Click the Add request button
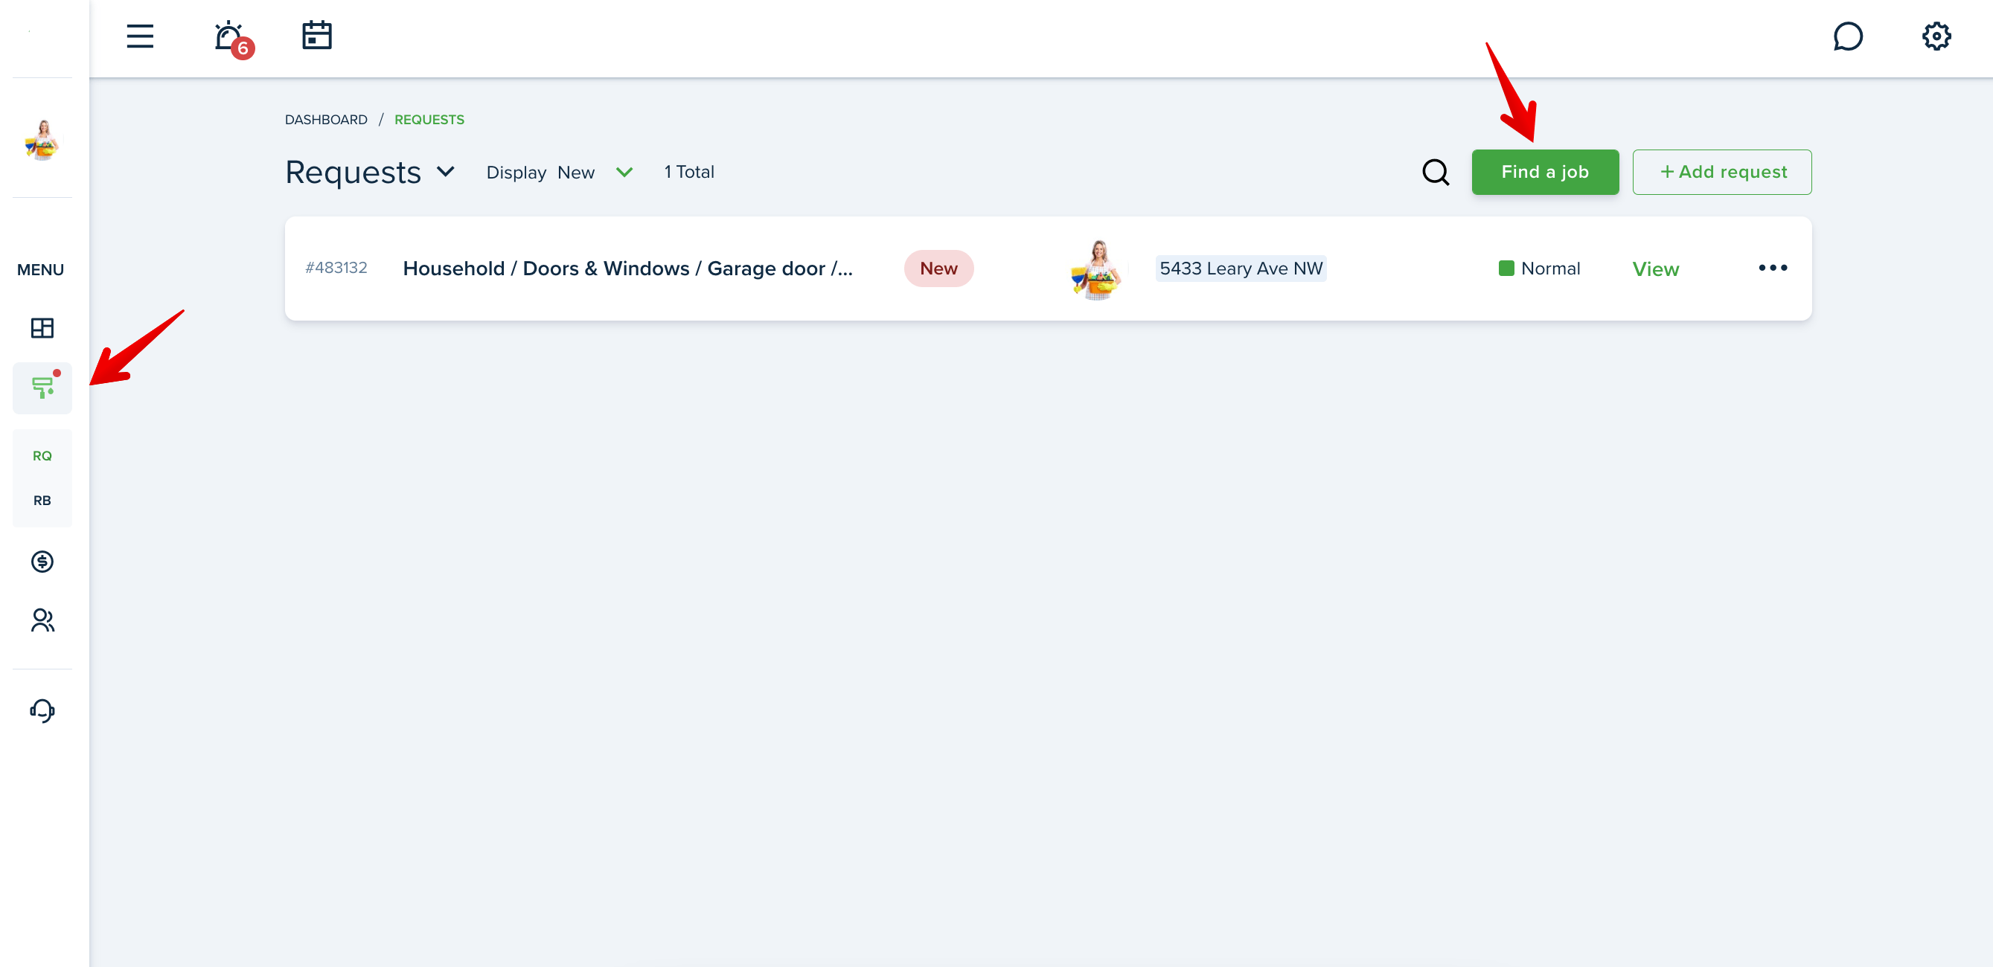 click(1721, 172)
